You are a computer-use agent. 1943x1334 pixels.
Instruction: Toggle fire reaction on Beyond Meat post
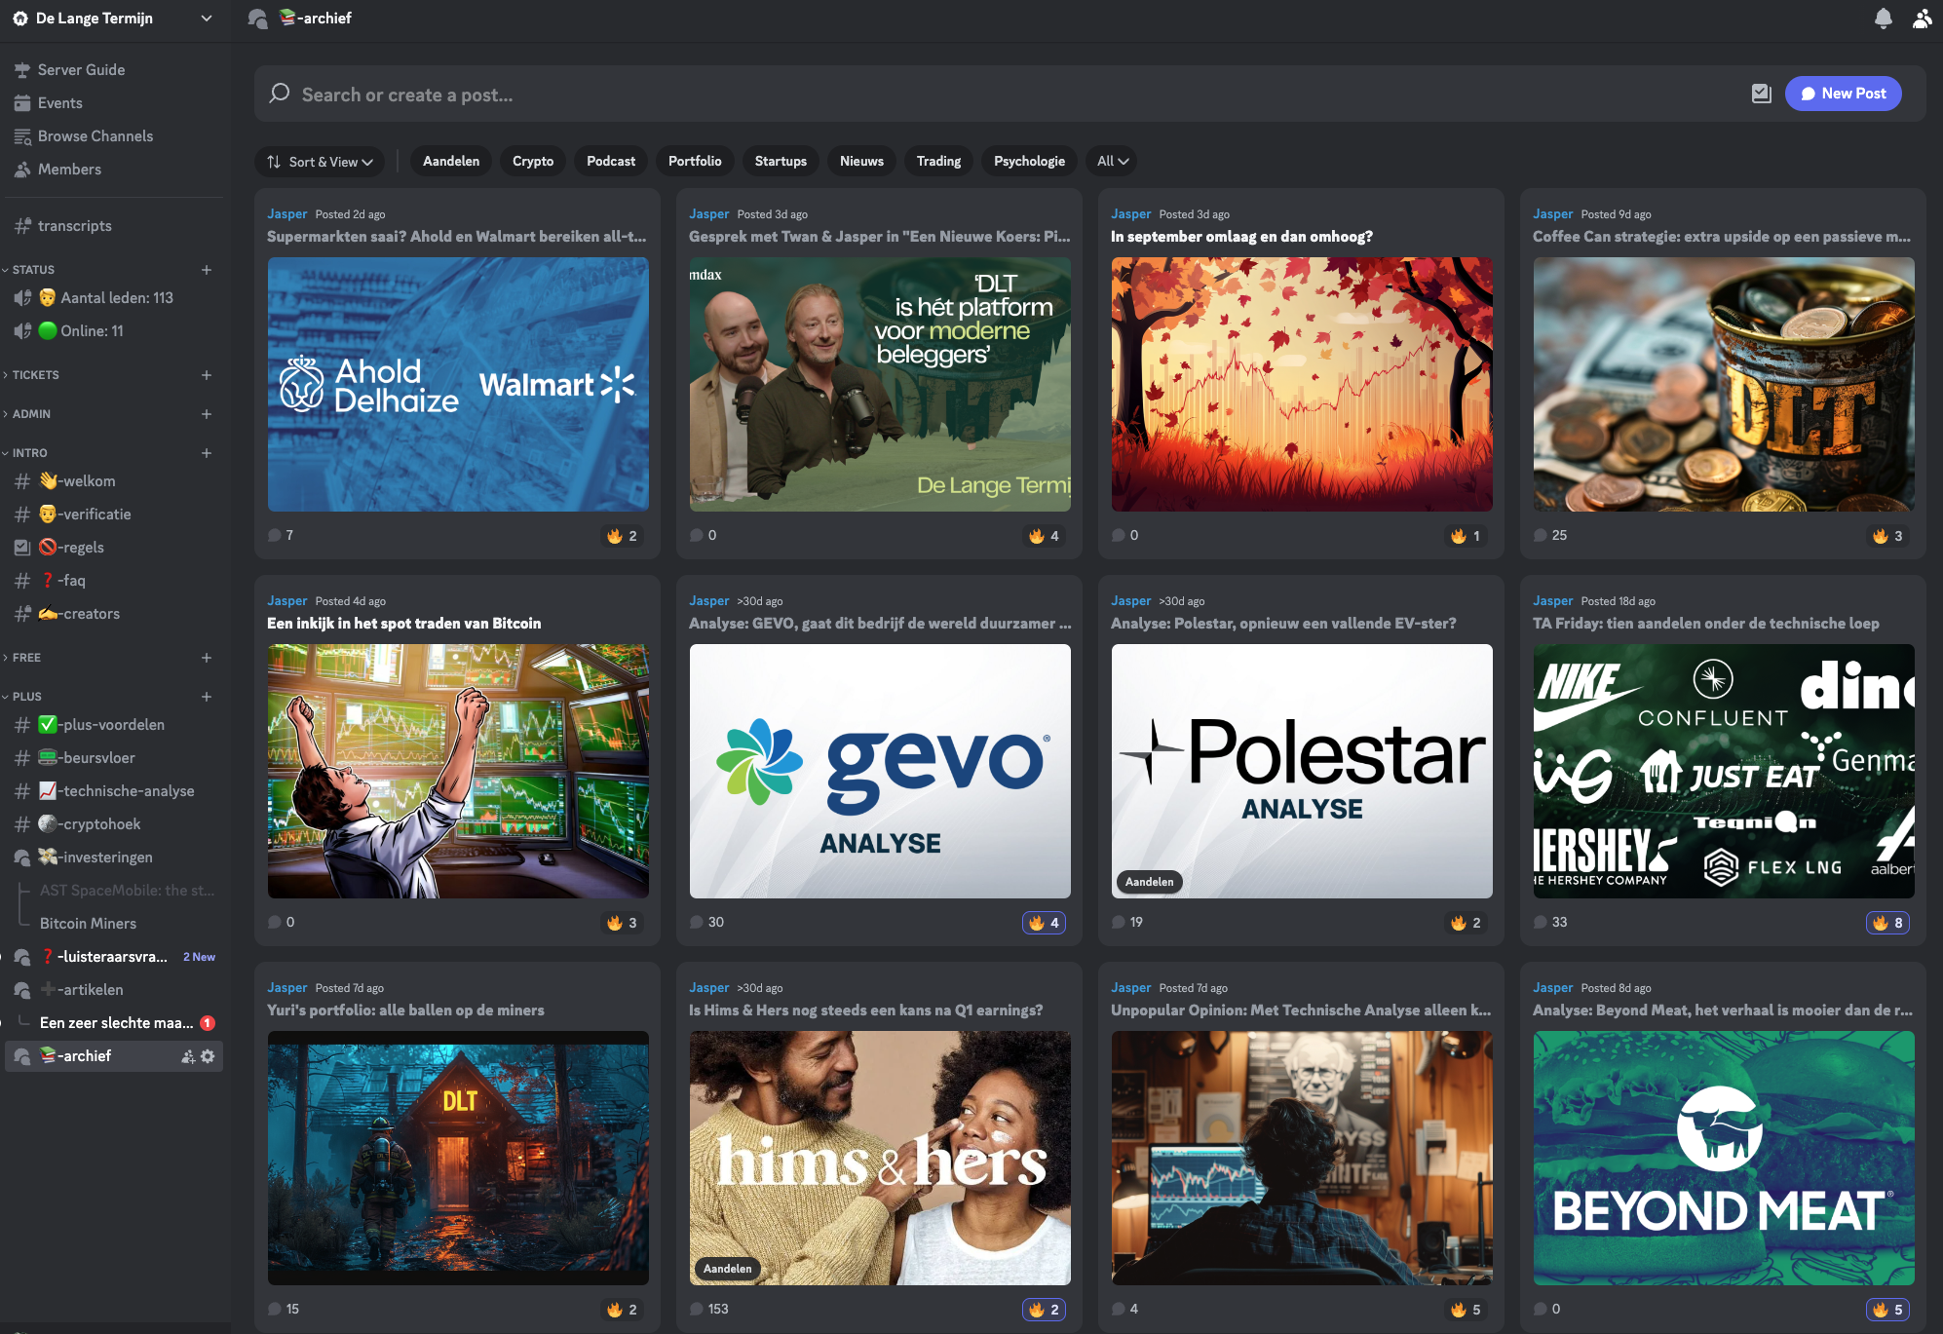(x=1887, y=1310)
